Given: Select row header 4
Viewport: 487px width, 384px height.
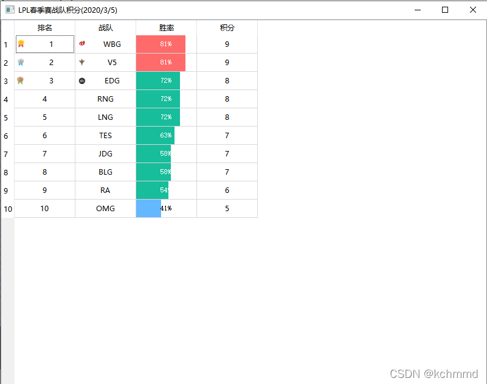Looking at the screenshot, I should click(7, 99).
